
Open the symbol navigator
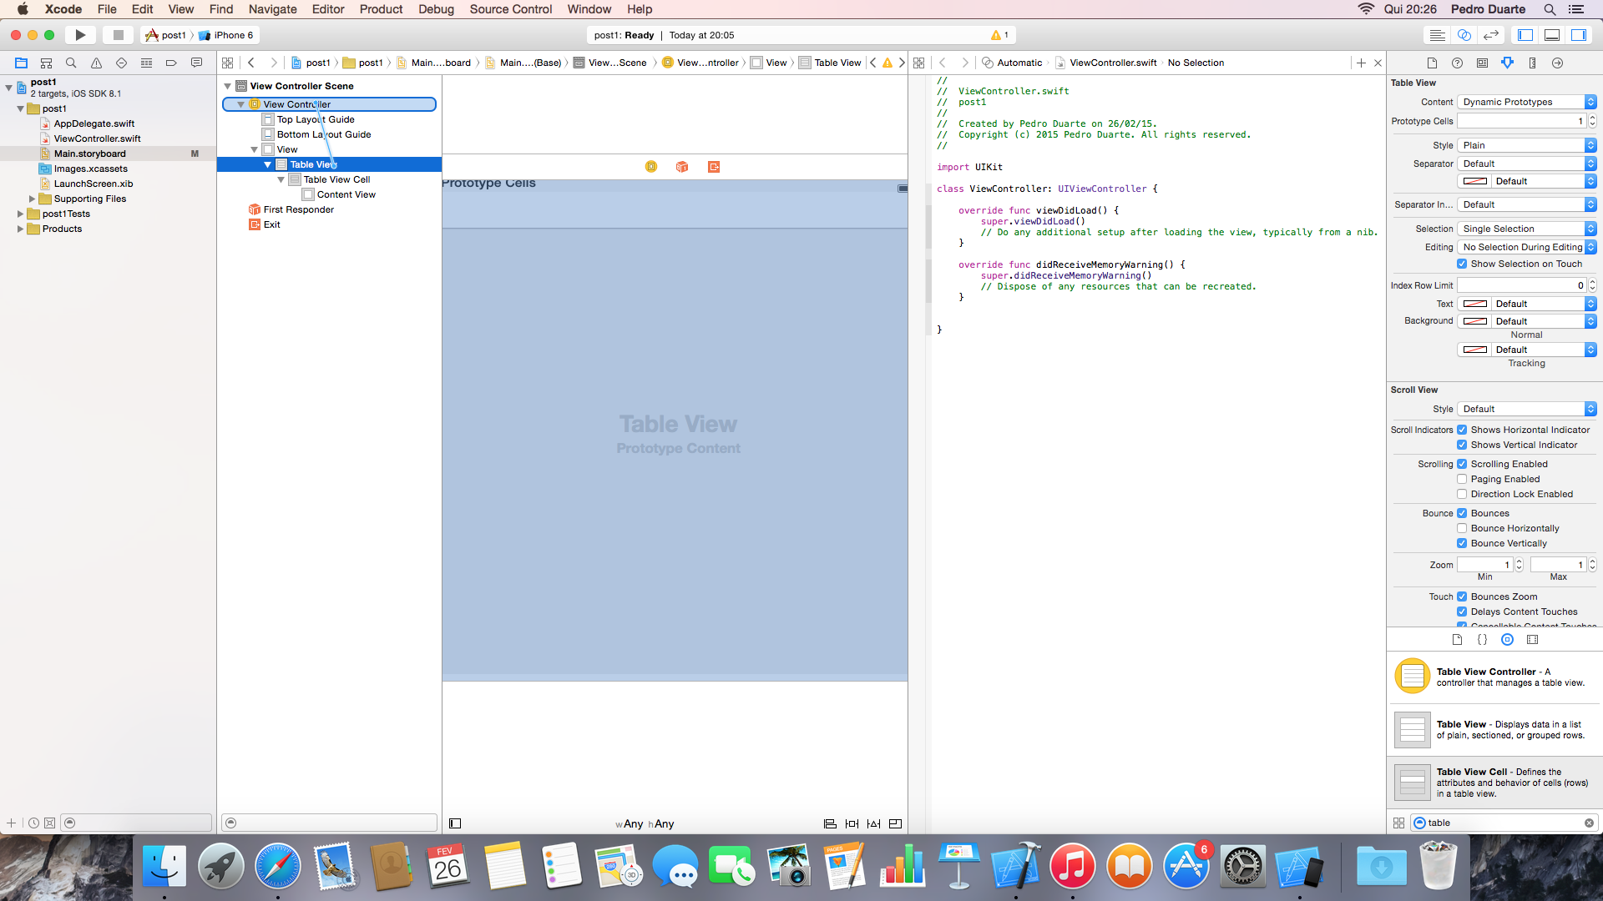coord(46,63)
